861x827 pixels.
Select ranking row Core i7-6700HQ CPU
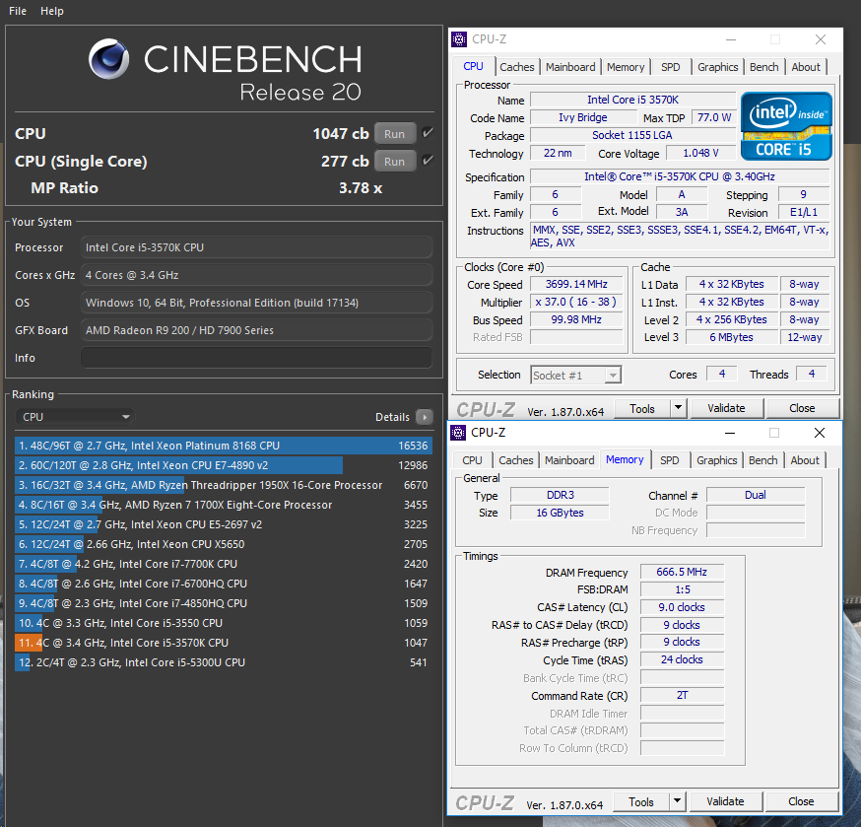pos(224,584)
